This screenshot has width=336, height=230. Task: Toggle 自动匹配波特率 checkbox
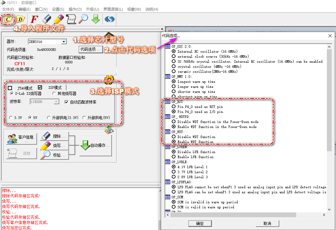[66, 102]
